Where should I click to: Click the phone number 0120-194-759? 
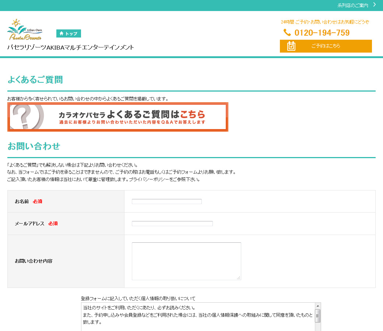tap(322, 33)
